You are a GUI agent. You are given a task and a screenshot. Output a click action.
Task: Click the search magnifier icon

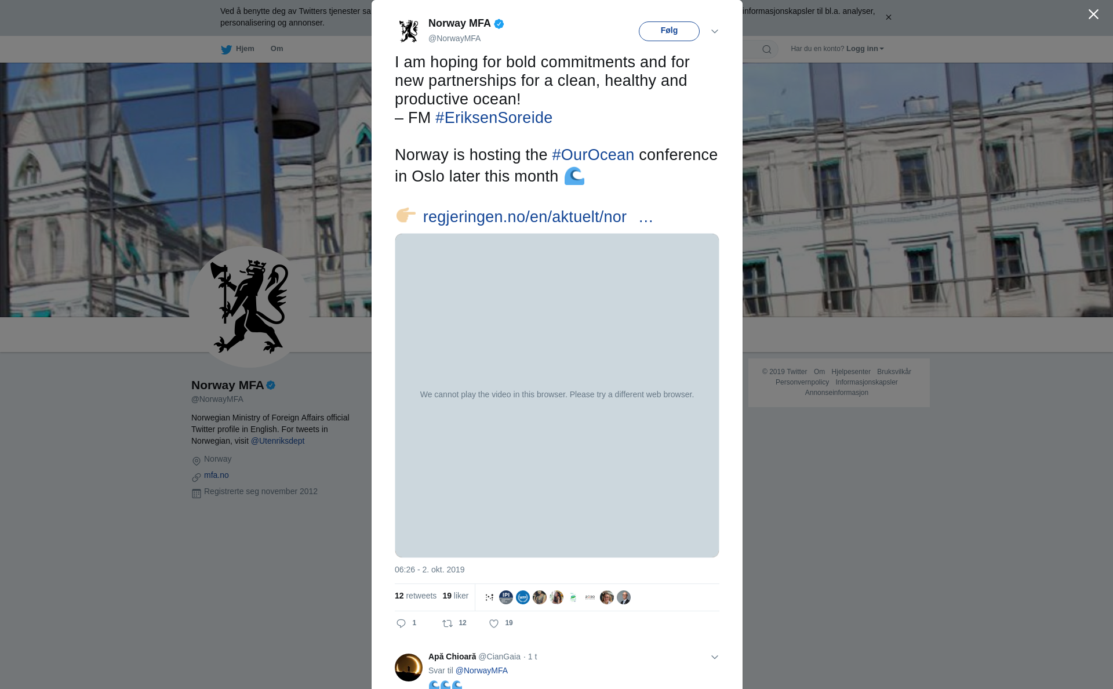click(767, 49)
